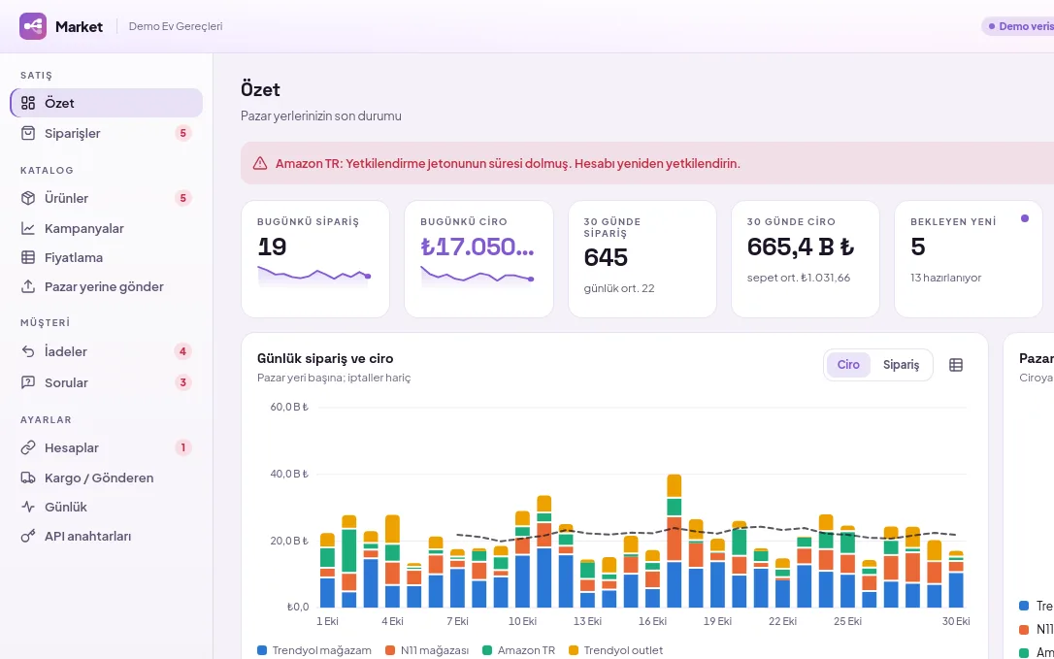Click the warning triangle in Amazon TR alert
The height and width of the screenshot is (659, 1054).
click(x=260, y=163)
